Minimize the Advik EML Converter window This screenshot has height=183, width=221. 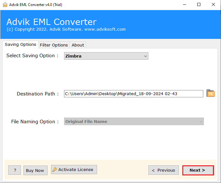tap(185, 5)
